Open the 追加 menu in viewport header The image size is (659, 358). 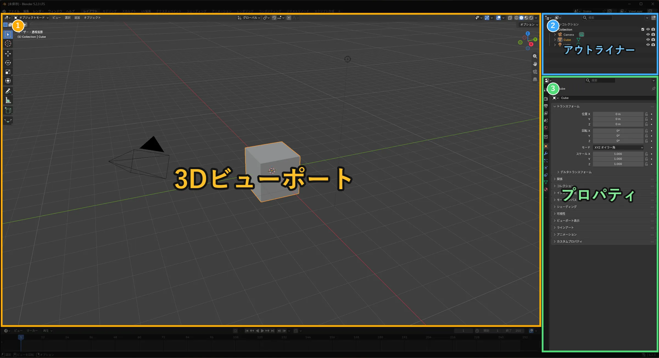77,18
